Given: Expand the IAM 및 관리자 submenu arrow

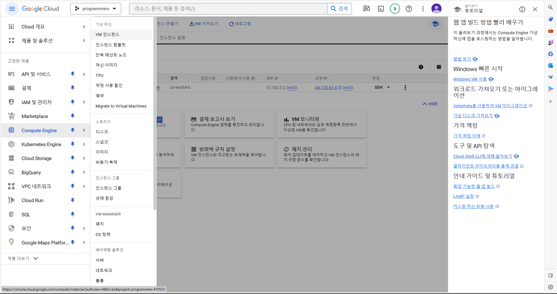Looking at the screenshot, I should point(84,102).
